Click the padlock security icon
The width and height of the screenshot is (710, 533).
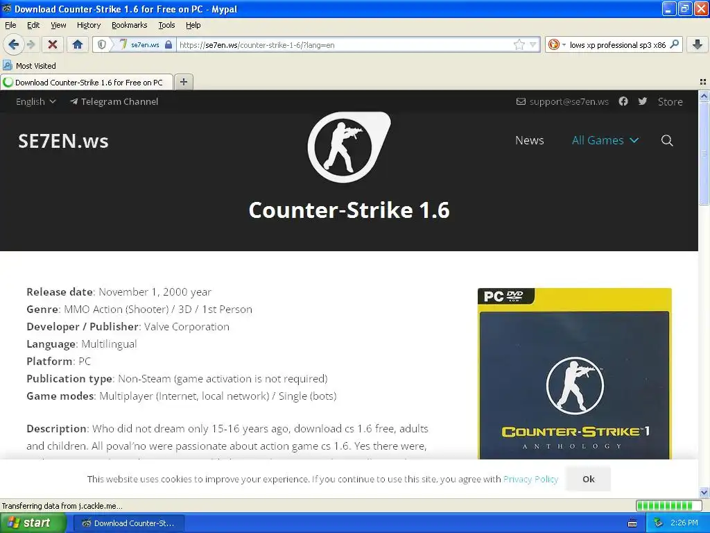click(168, 44)
